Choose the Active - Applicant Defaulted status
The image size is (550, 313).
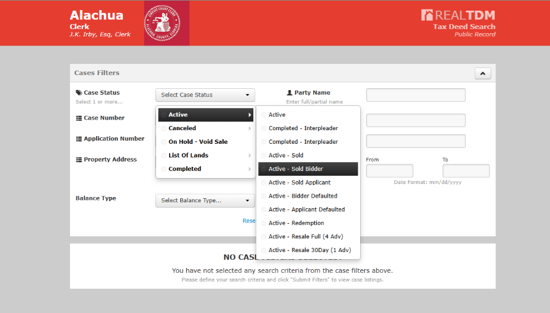pyautogui.click(x=308, y=209)
